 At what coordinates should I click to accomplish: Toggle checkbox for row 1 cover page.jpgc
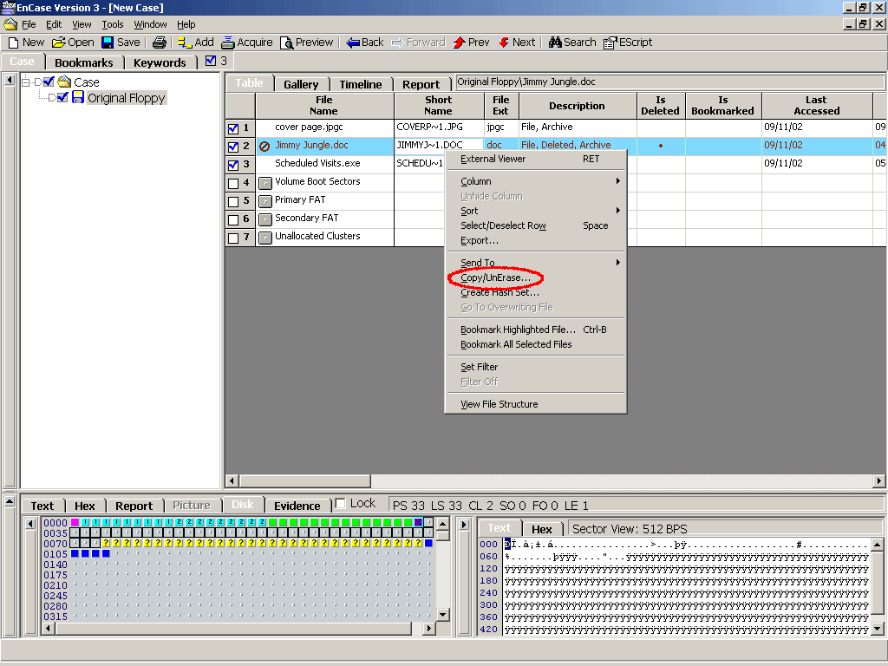[232, 128]
